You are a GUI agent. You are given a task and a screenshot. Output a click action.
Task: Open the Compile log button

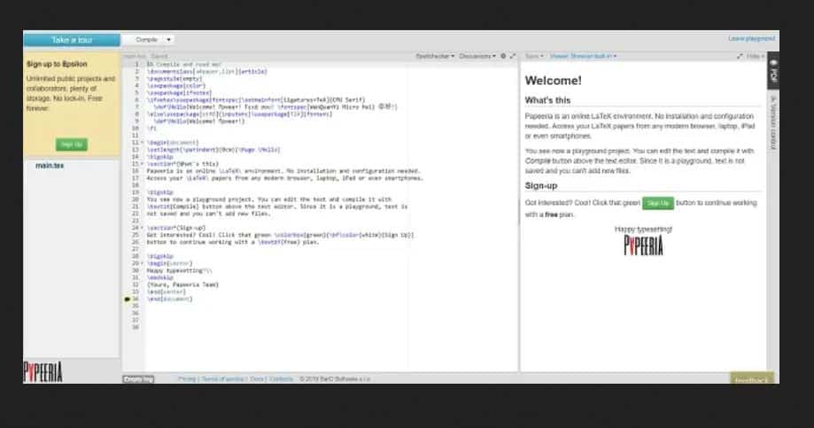click(138, 379)
